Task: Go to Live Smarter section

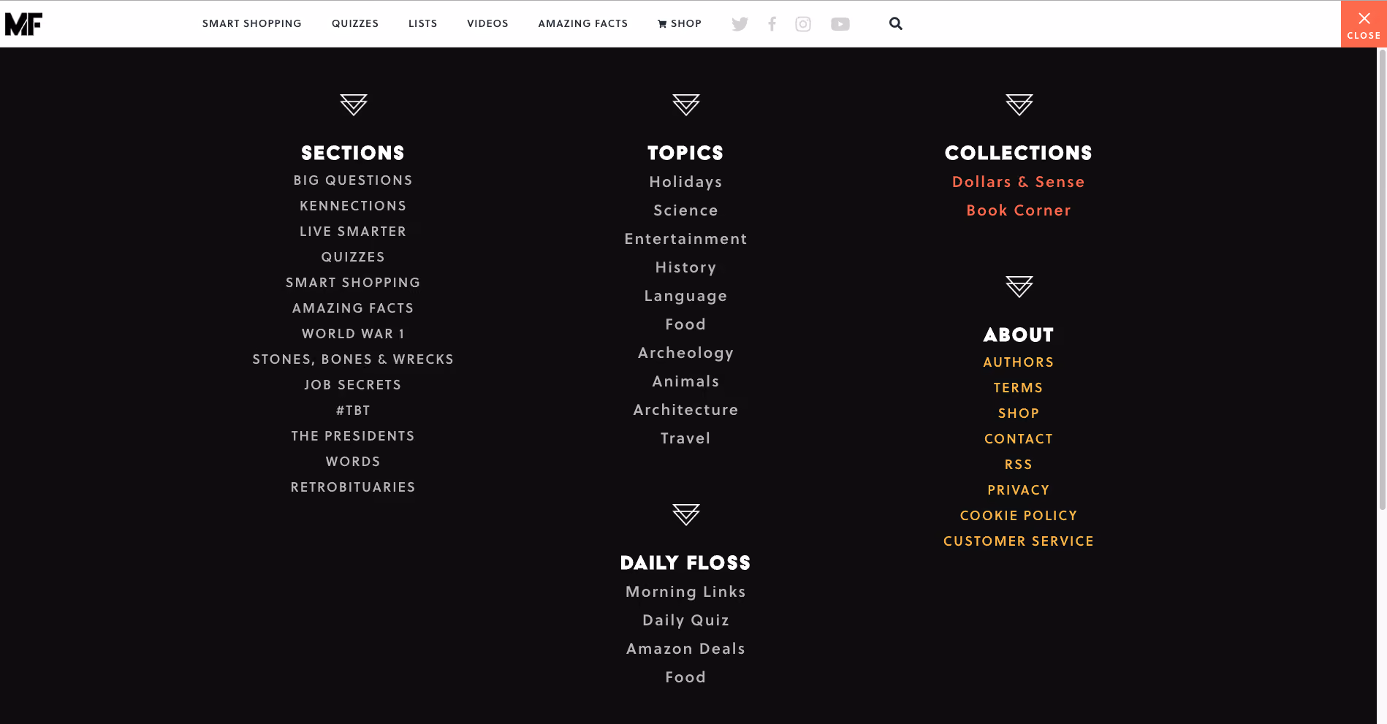Action: pos(353,232)
